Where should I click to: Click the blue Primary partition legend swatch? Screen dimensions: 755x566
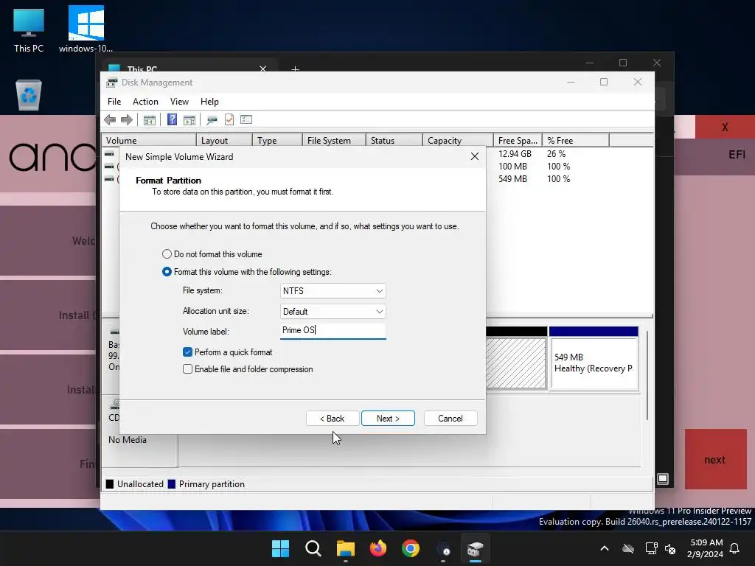(x=171, y=484)
